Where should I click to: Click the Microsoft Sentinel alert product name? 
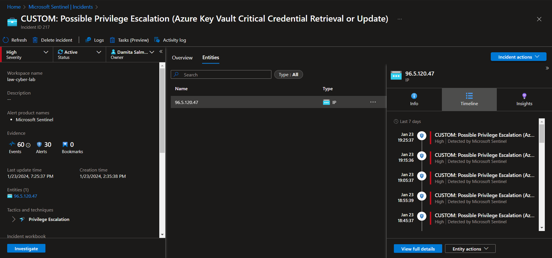click(x=34, y=120)
